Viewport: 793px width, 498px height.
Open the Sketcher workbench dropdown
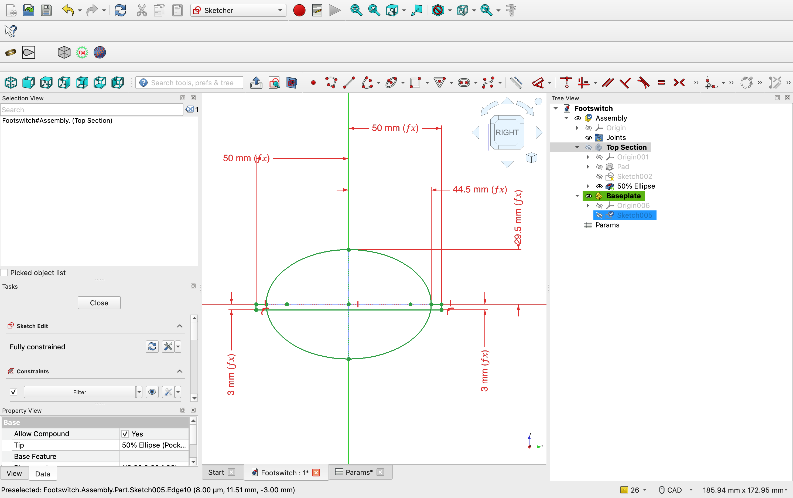point(238,10)
